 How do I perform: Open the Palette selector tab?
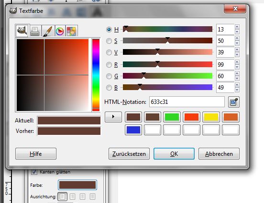(x=71, y=31)
